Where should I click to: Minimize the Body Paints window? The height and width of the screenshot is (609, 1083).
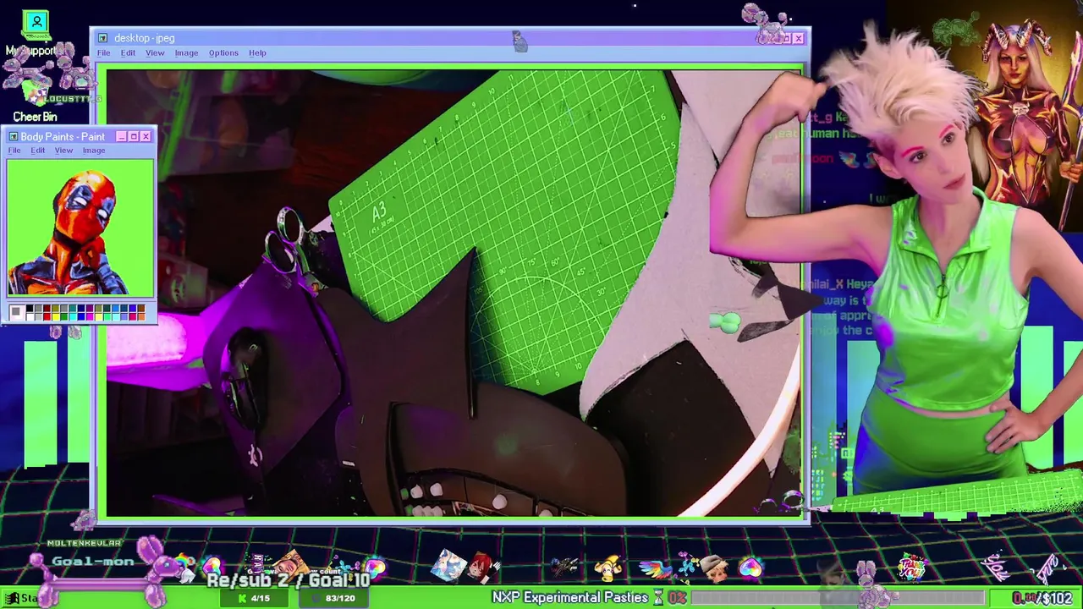(121, 136)
